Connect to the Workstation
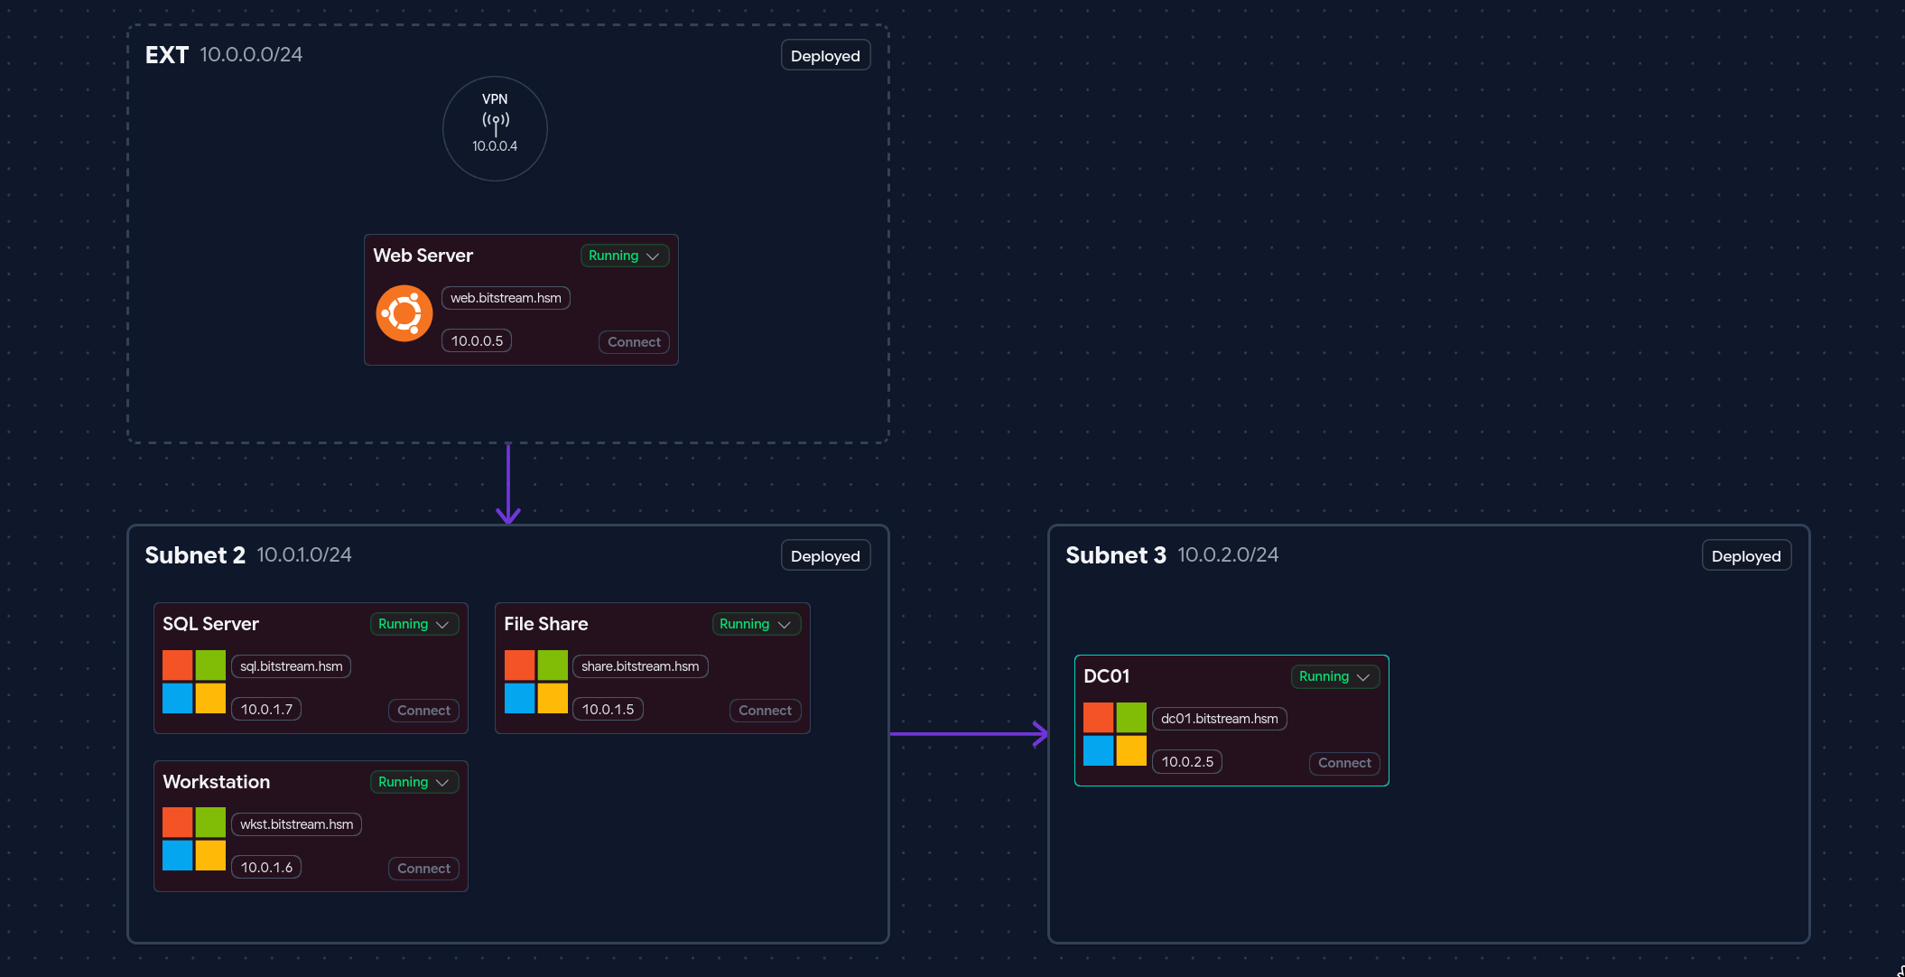 [423, 869]
